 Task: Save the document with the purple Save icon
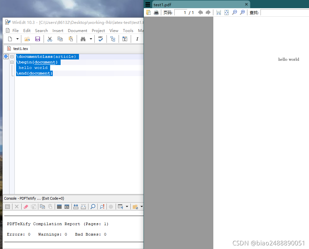tap(37, 39)
